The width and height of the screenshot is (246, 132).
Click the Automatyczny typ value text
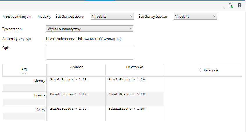[x=84, y=39]
